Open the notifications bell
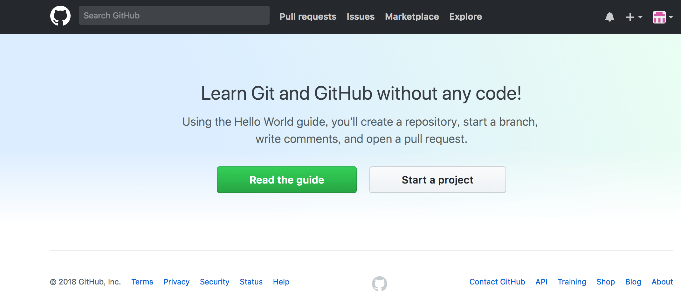 [x=610, y=17]
